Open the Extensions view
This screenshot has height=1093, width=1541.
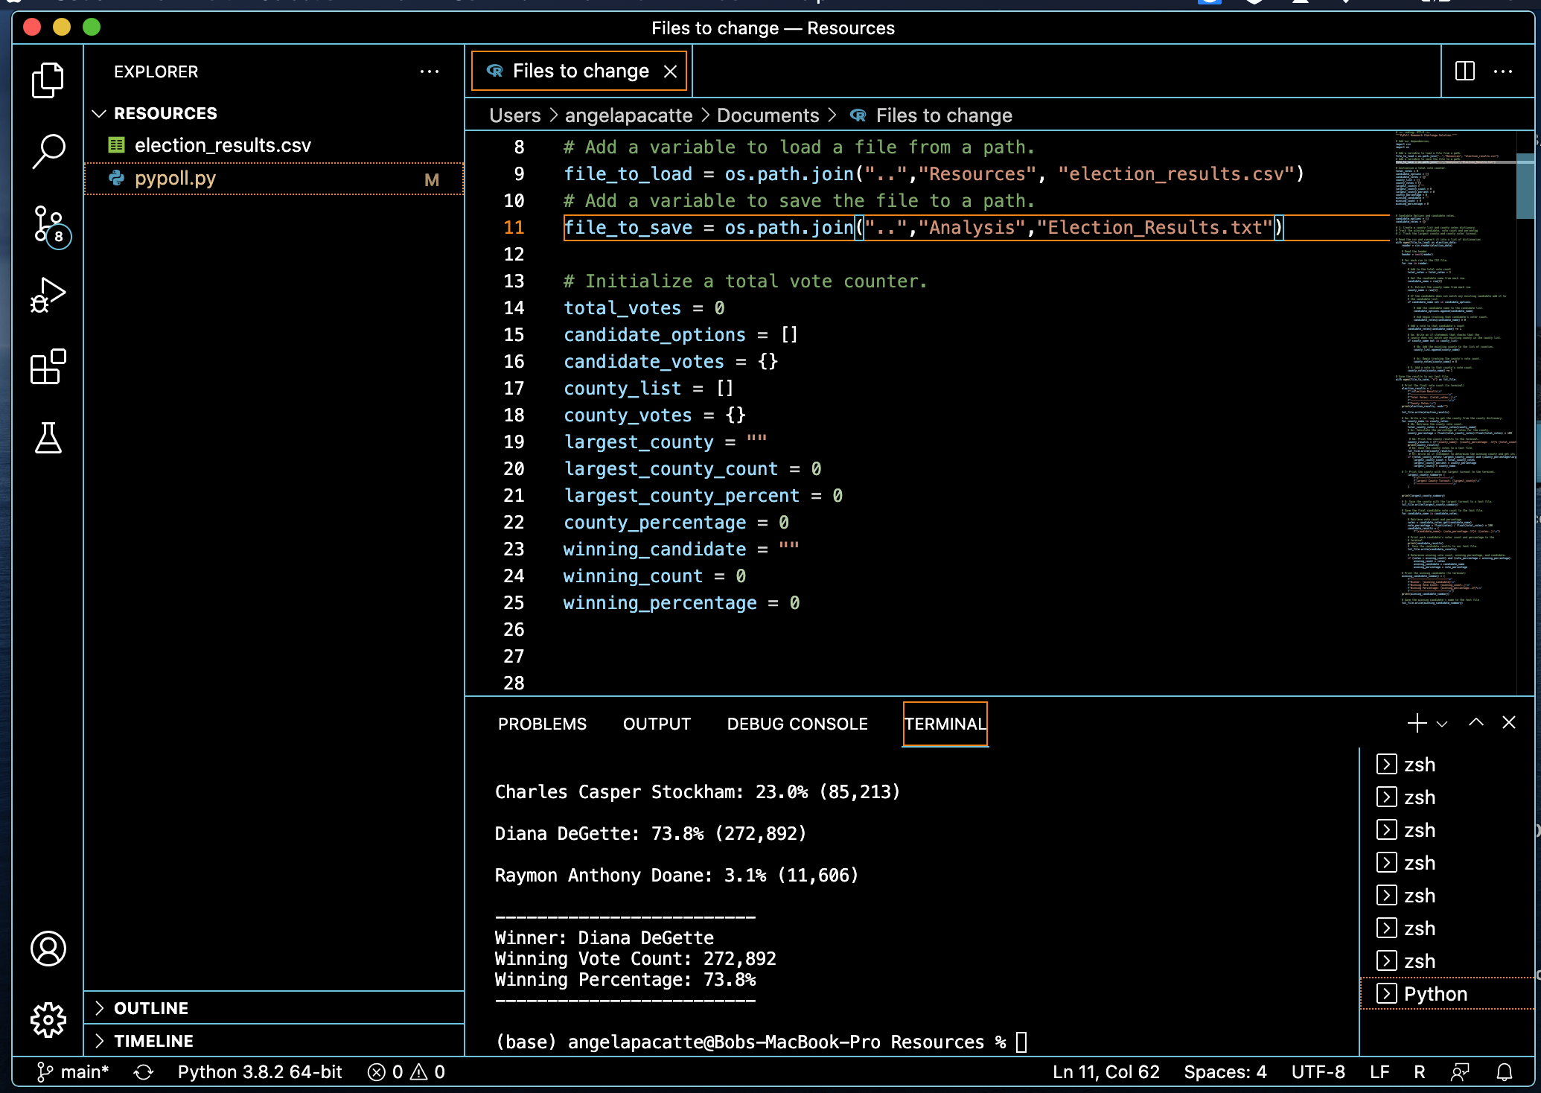(48, 366)
